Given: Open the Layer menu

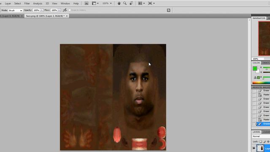Looking at the screenshot, I should (x=8, y=3).
